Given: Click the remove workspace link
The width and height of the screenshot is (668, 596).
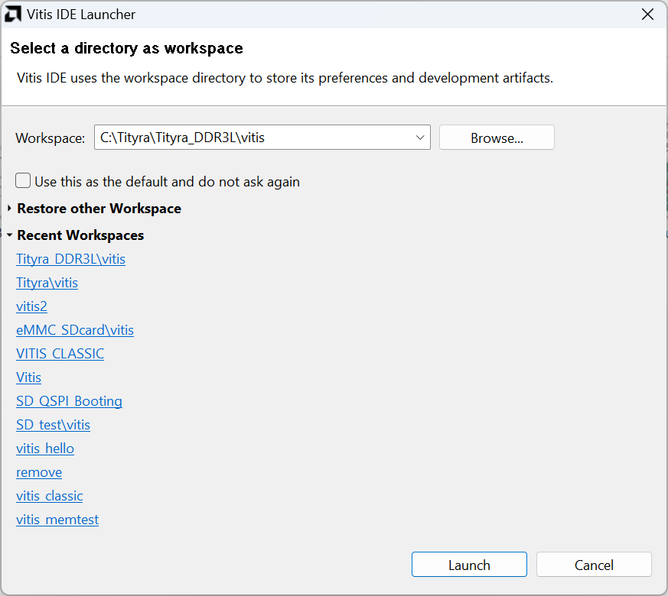Looking at the screenshot, I should [39, 472].
